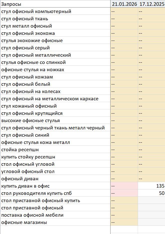Select 'поставка офисной мебели' cell
This screenshot has height=234, width=165.
click(55, 215)
